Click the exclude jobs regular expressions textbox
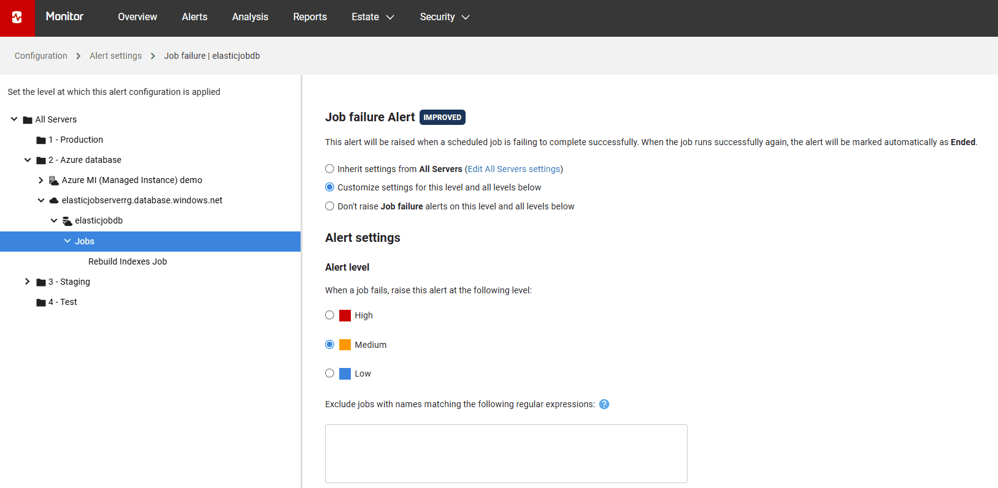 tap(506, 454)
